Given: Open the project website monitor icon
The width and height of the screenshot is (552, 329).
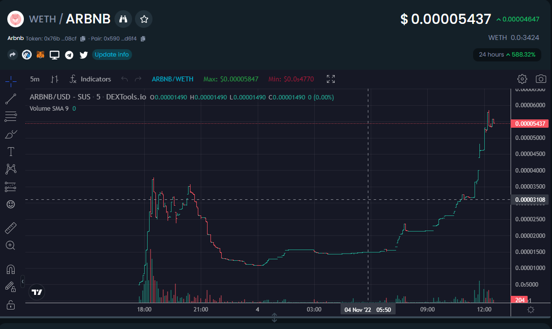Looking at the screenshot, I should 55,55.
